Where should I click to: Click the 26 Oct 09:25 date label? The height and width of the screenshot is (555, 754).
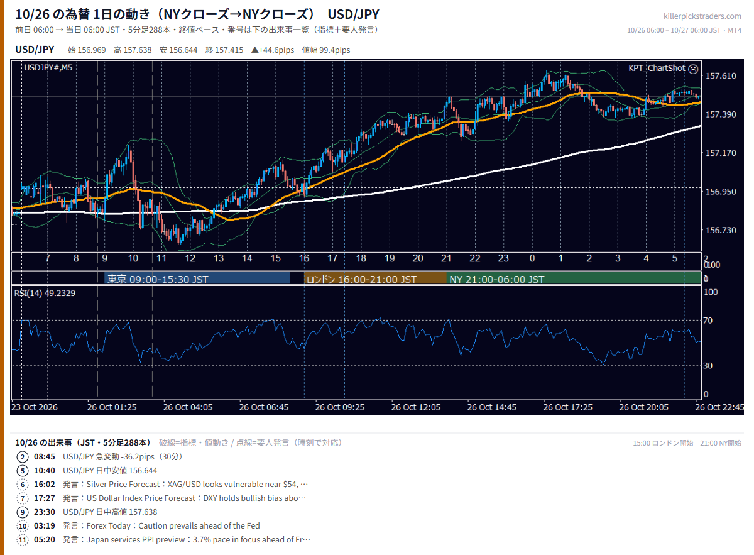coord(340,407)
